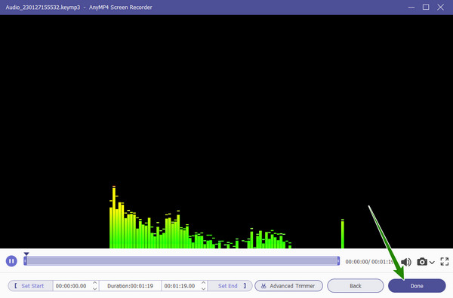Screen dimensions: 453x298
Task: Finish trimming with the Done button
Action: pyautogui.click(x=417, y=286)
